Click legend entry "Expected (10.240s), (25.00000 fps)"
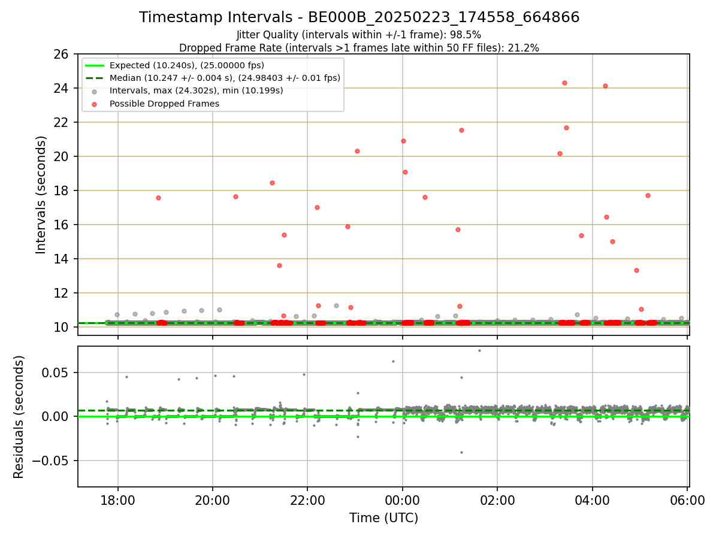Image resolution: width=719 pixels, height=539 pixels. tap(187, 65)
